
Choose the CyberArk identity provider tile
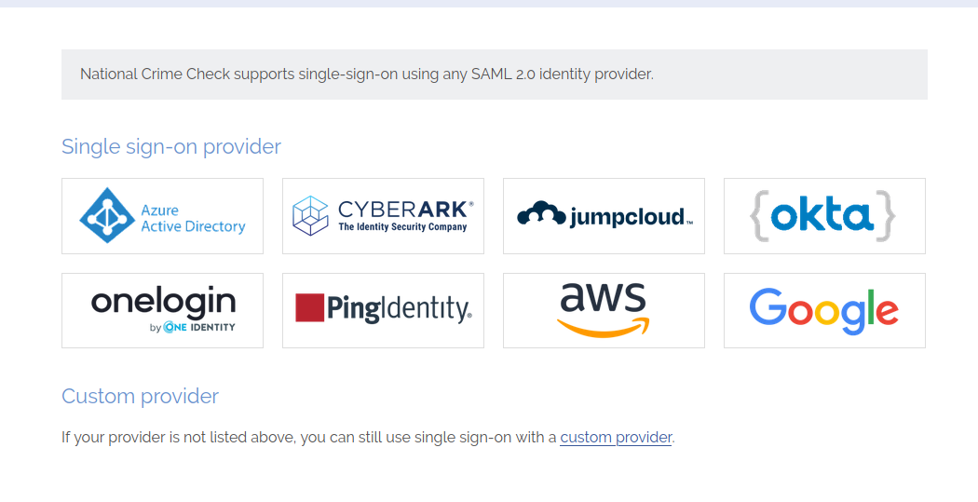tap(383, 216)
